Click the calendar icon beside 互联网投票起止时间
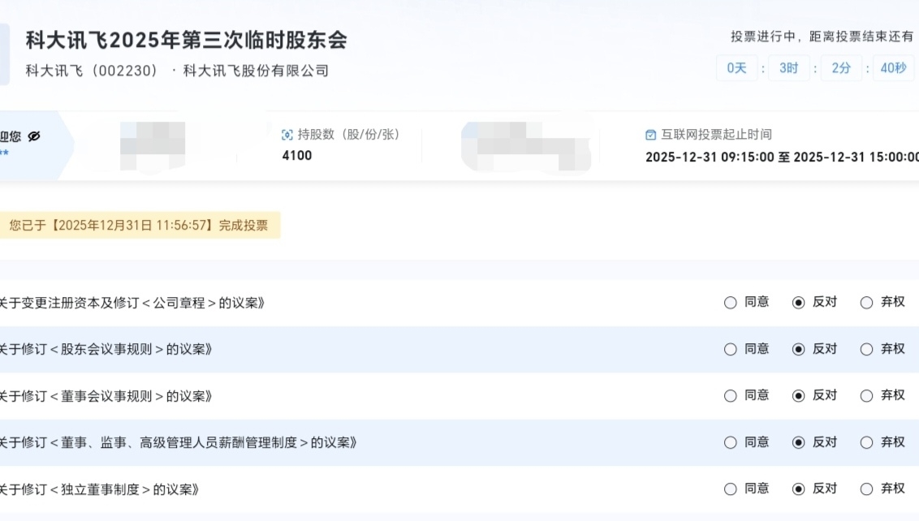The width and height of the screenshot is (919, 521). pyautogui.click(x=650, y=135)
